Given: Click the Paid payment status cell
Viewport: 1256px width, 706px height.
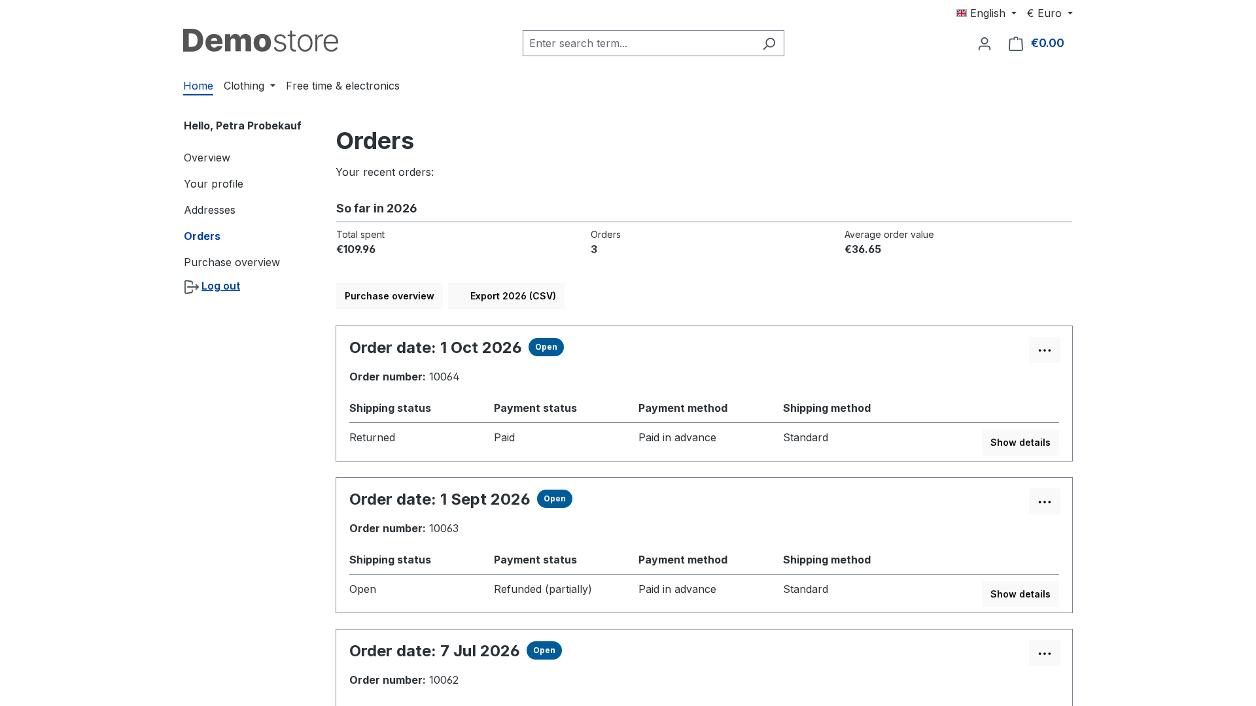Looking at the screenshot, I should click(x=504, y=437).
